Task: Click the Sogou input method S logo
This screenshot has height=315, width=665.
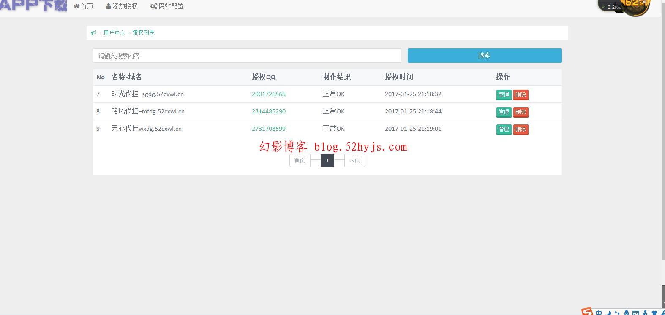Action: coord(587,312)
